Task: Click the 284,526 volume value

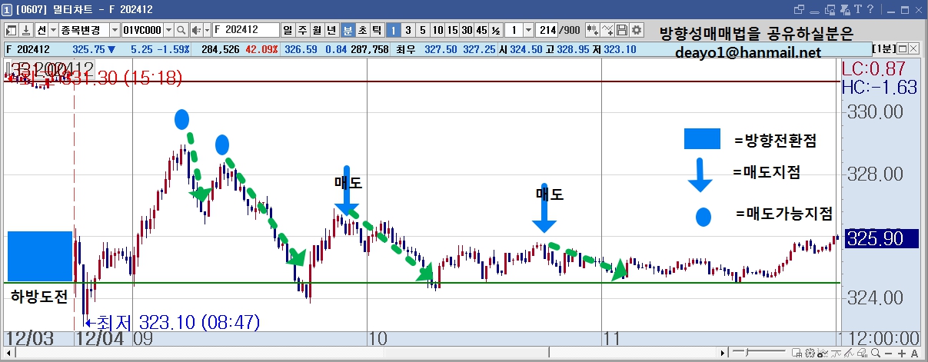Action: pyautogui.click(x=219, y=49)
